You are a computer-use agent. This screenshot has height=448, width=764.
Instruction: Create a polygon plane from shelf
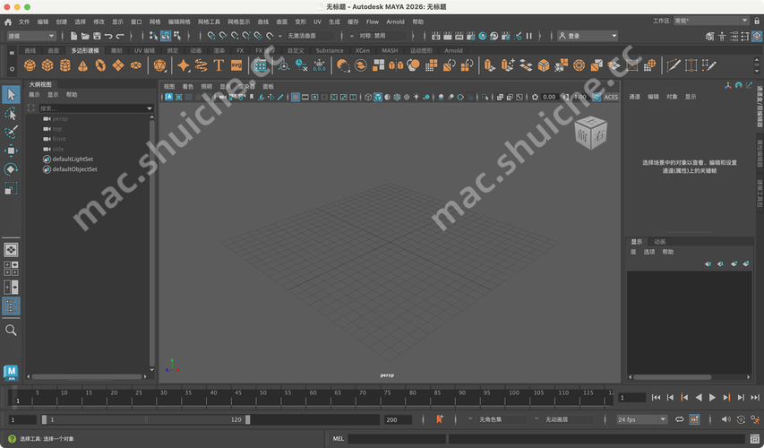coord(118,65)
